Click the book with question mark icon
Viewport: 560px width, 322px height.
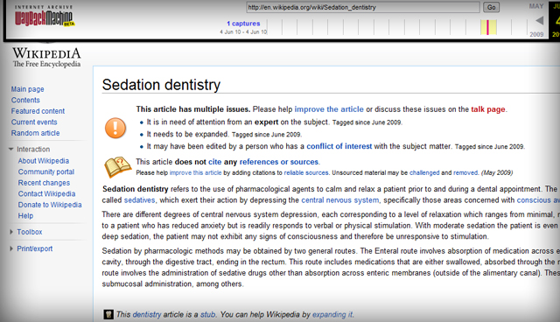(117, 167)
